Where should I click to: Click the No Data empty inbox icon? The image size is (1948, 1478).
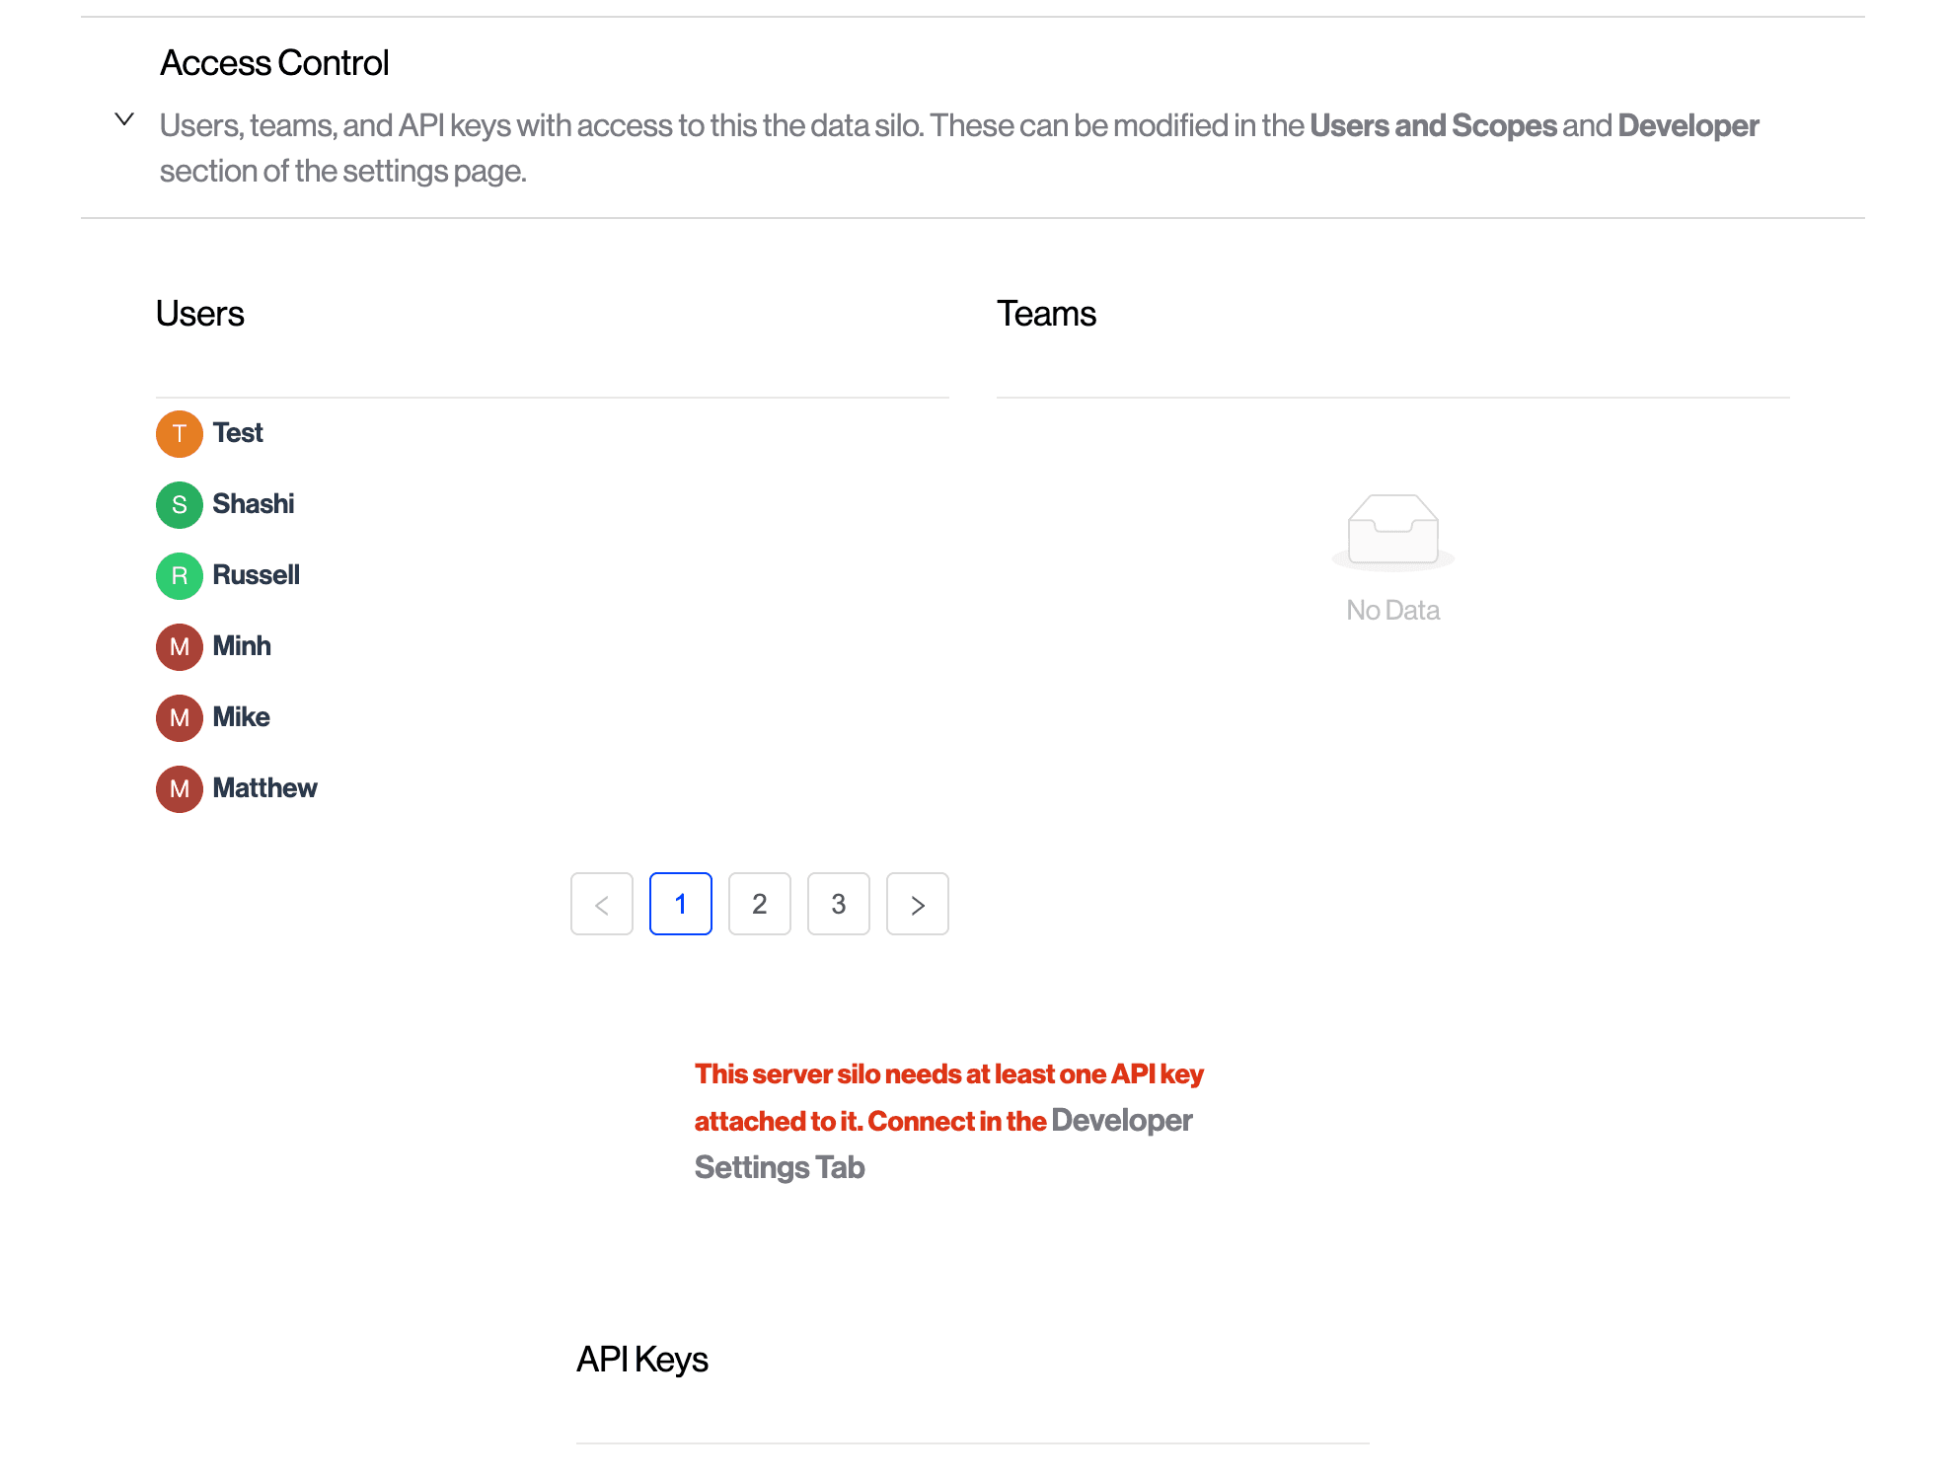click(1392, 531)
